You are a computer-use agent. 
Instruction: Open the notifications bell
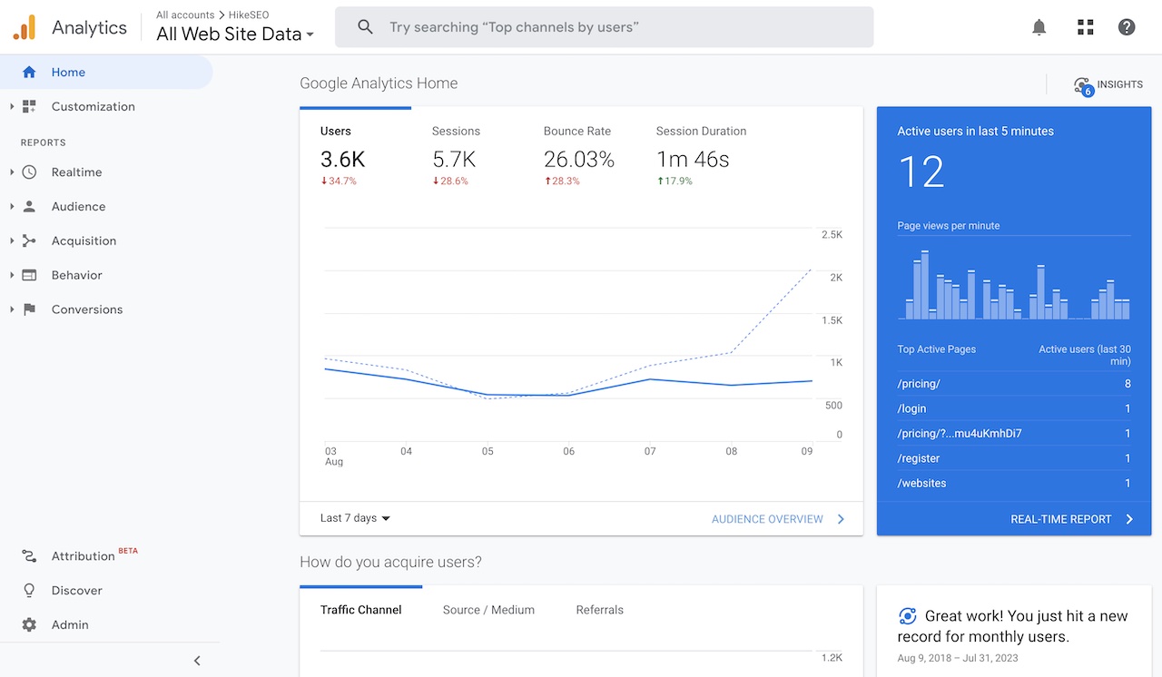tap(1039, 27)
